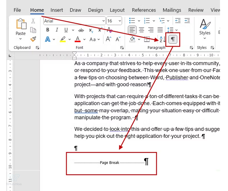Clear all formatting

110,30
